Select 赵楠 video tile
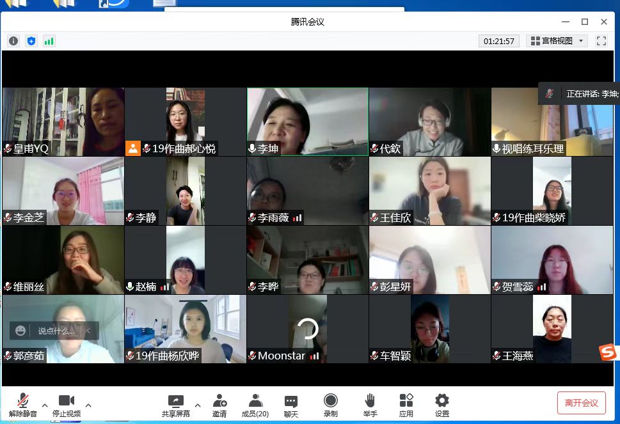 (186, 260)
